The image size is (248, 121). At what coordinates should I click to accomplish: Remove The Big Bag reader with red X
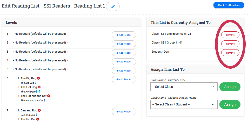pyautogui.click(x=38, y=78)
